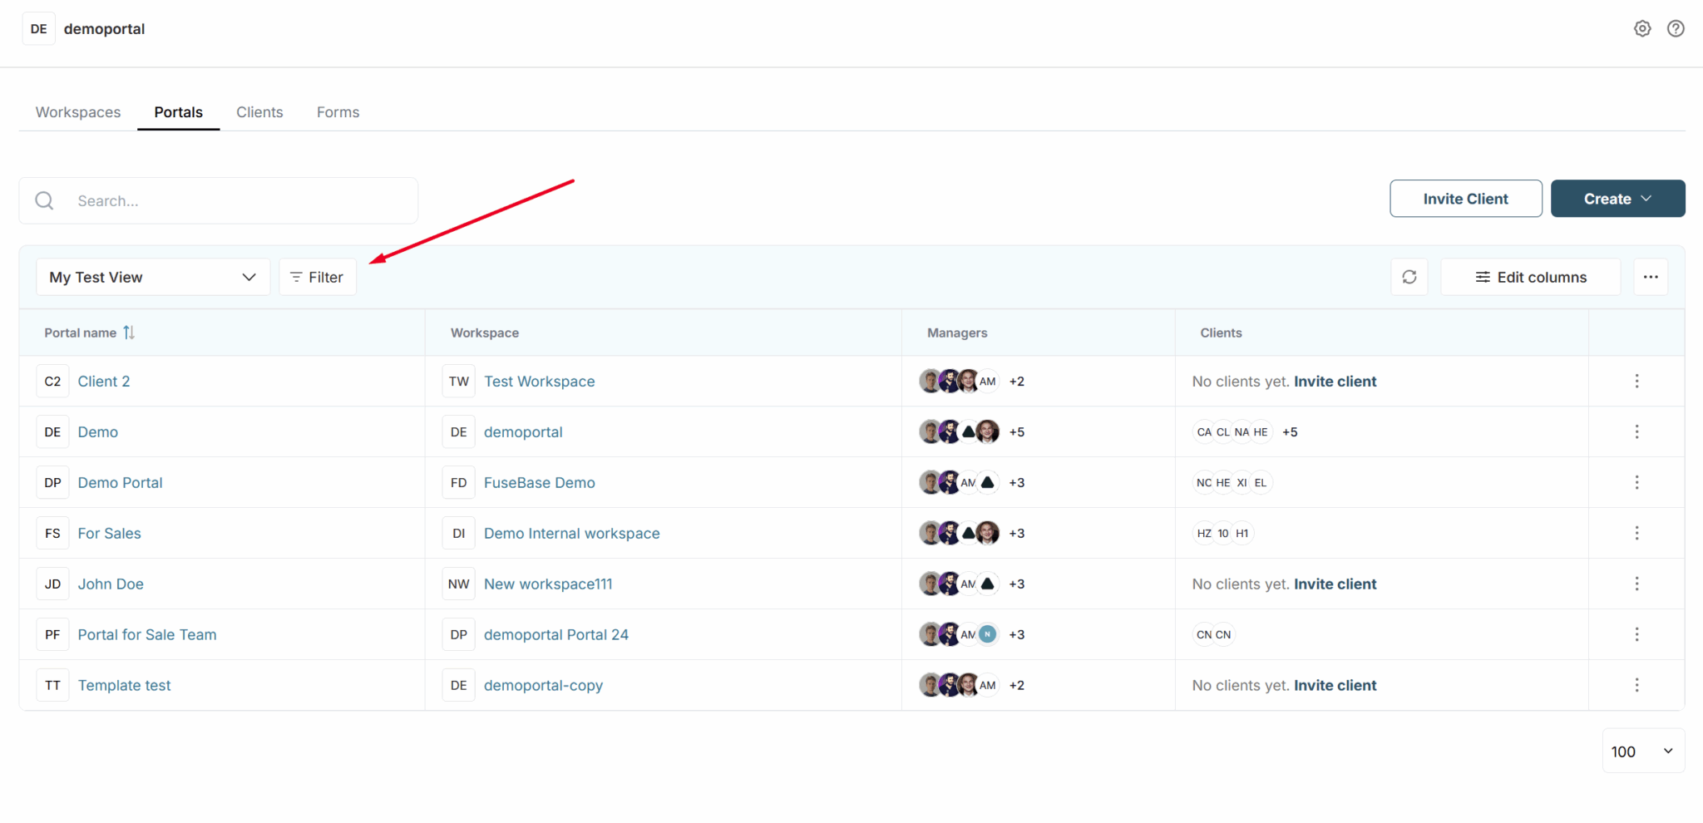Click the search magnifier icon

pos(44,200)
